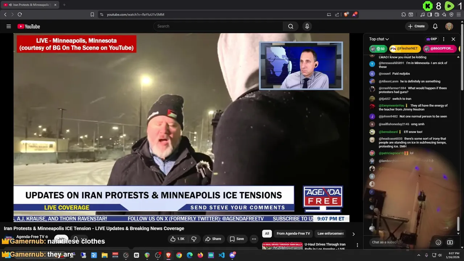Open the 0XP crown badge in chat
Viewport: 464px width, 261px height.
tap(431, 39)
